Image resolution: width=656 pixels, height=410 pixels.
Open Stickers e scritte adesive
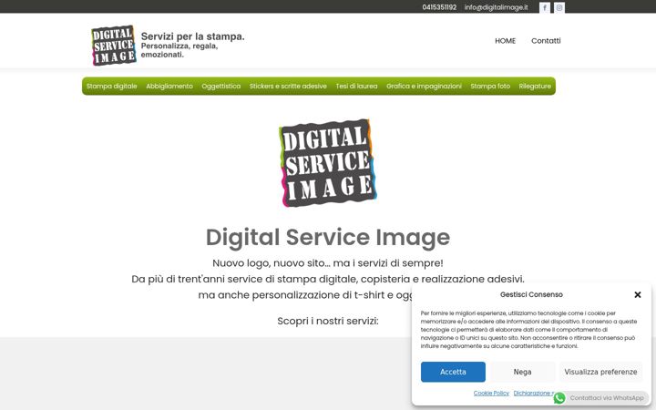pyautogui.click(x=288, y=87)
